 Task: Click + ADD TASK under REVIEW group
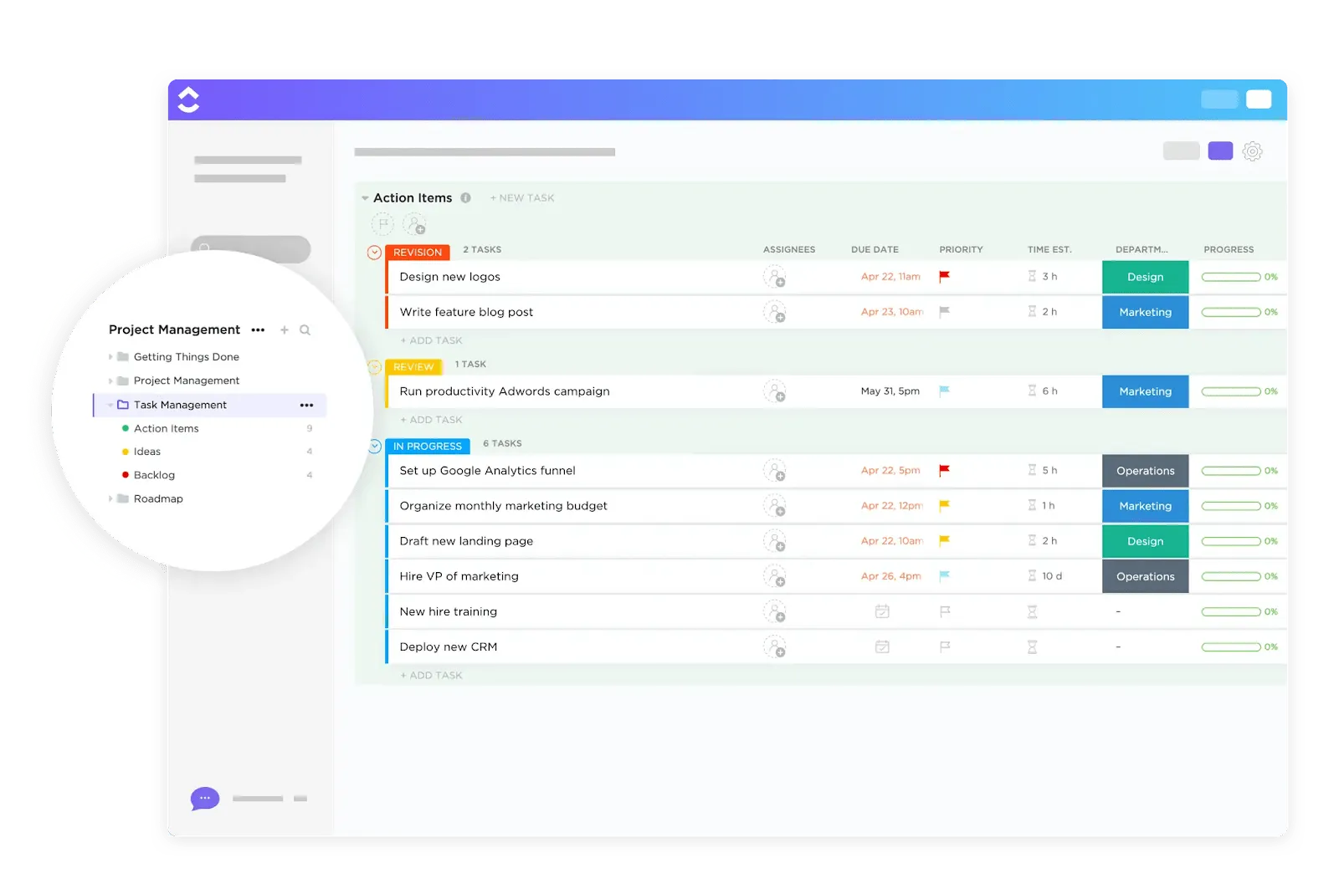click(x=431, y=420)
